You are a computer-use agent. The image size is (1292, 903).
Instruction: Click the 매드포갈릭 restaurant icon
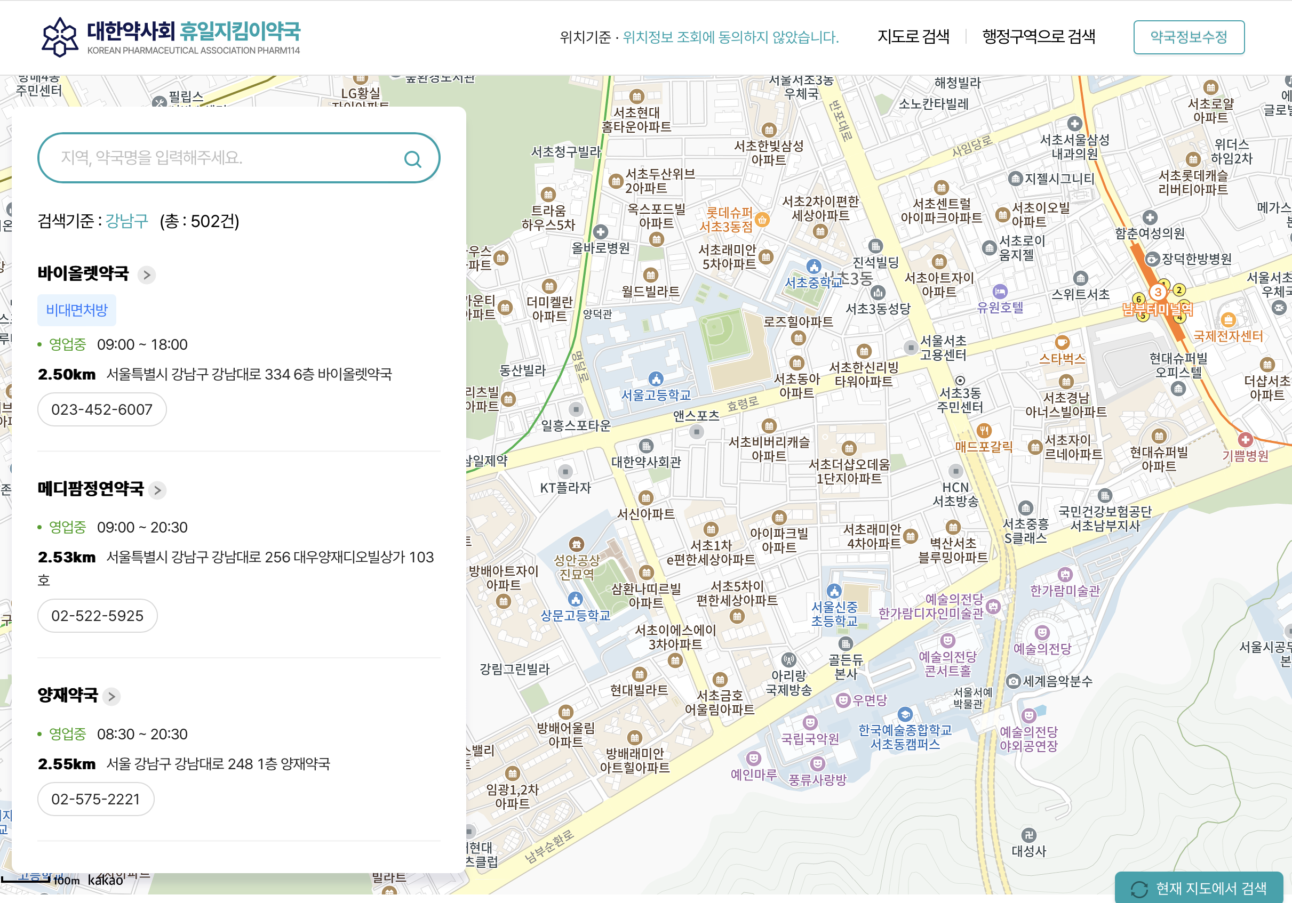click(983, 431)
